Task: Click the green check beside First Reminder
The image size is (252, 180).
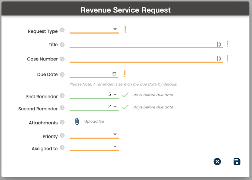Action: click(x=125, y=95)
